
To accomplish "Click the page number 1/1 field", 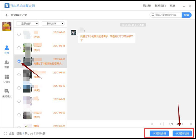I will click(171, 124).
